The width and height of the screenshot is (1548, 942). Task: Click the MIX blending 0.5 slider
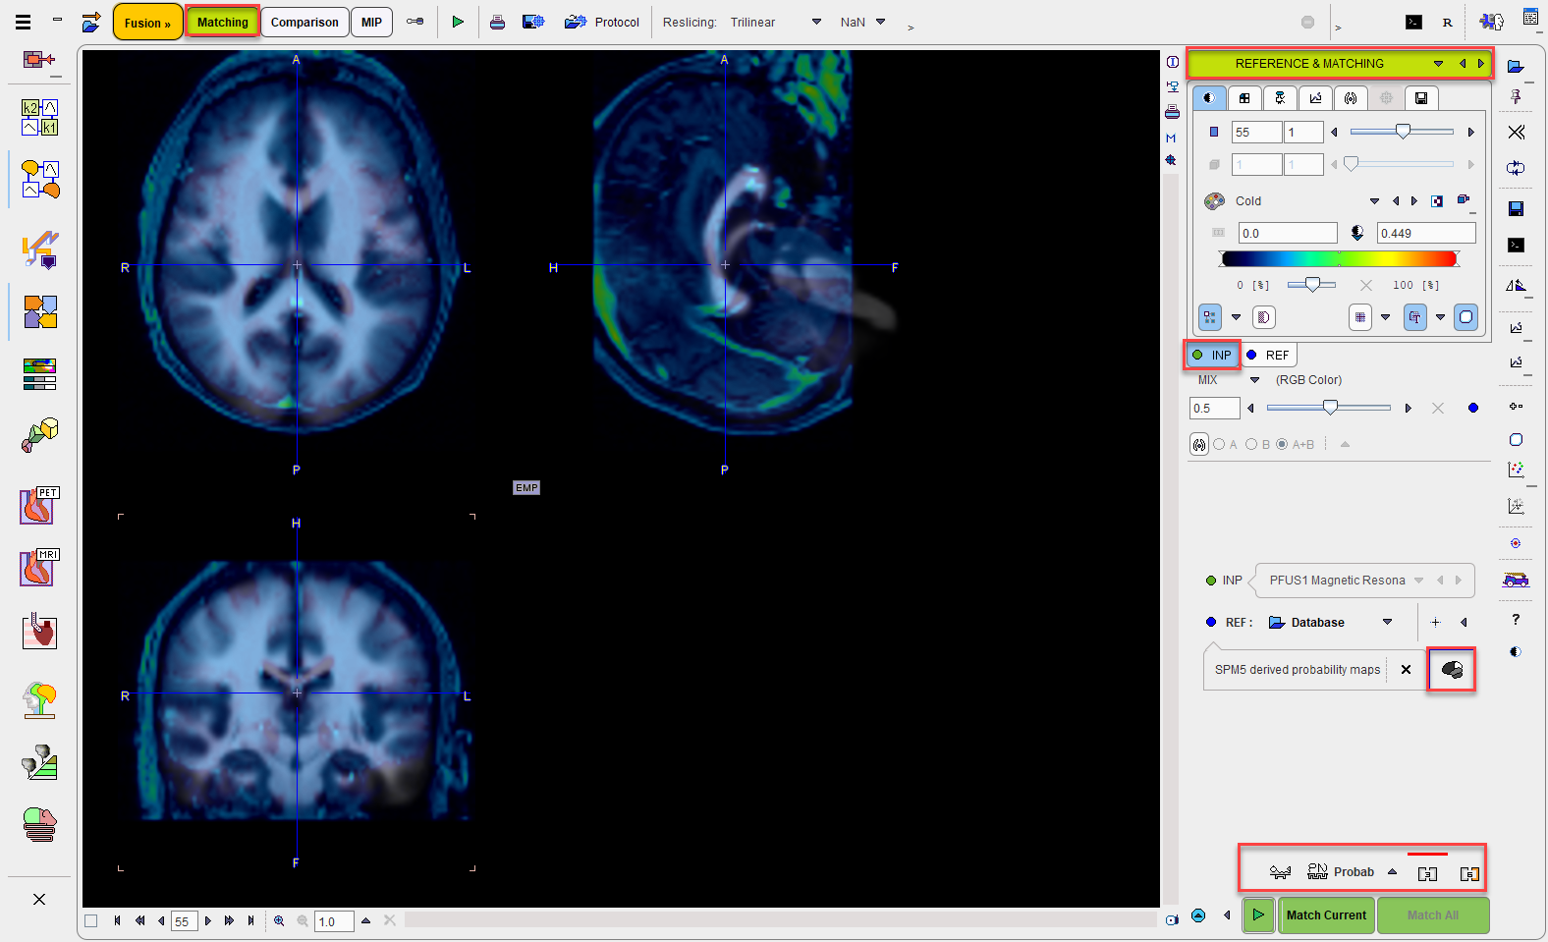click(x=1328, y=408)
